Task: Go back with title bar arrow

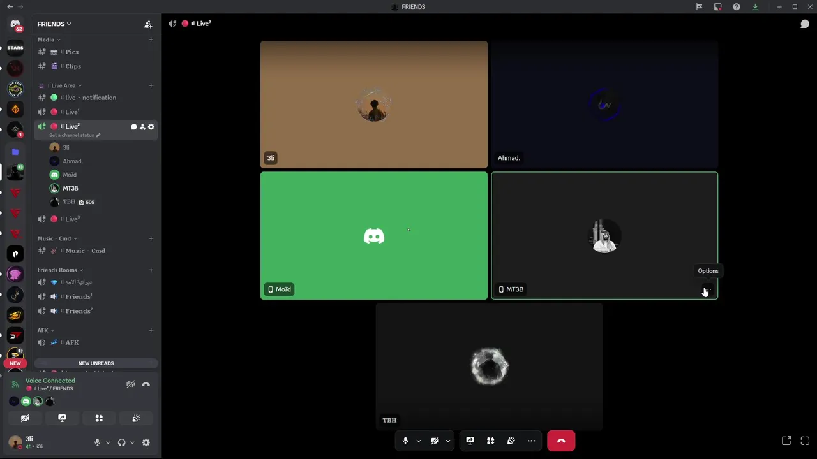Action: [x=10, y=7]
